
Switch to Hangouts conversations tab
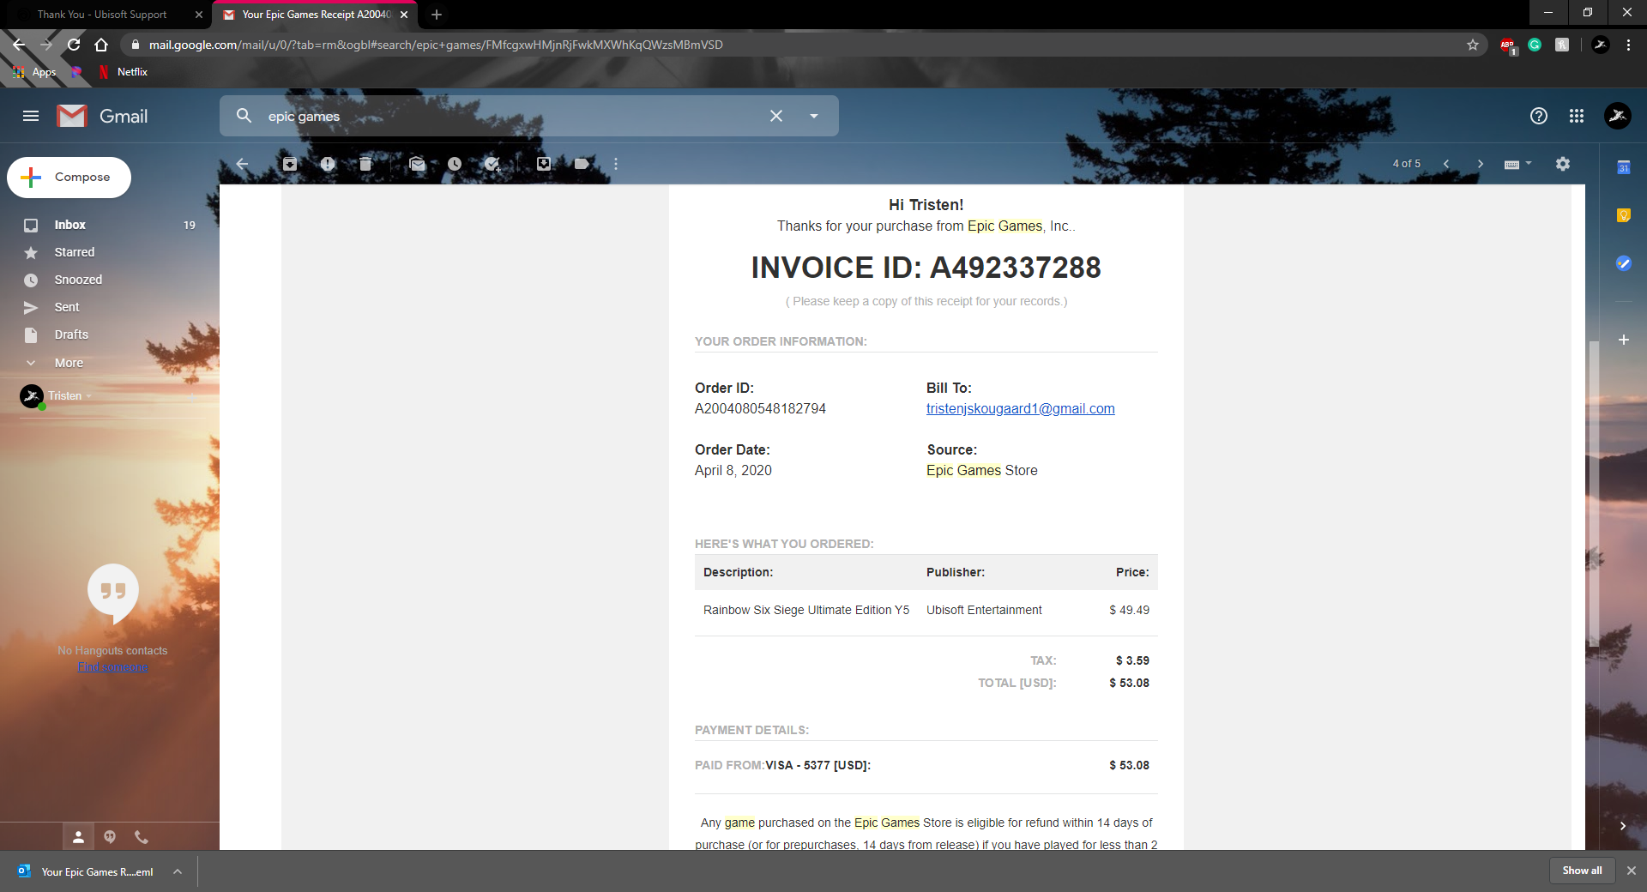pyautogui.click(x=110, y=837)
